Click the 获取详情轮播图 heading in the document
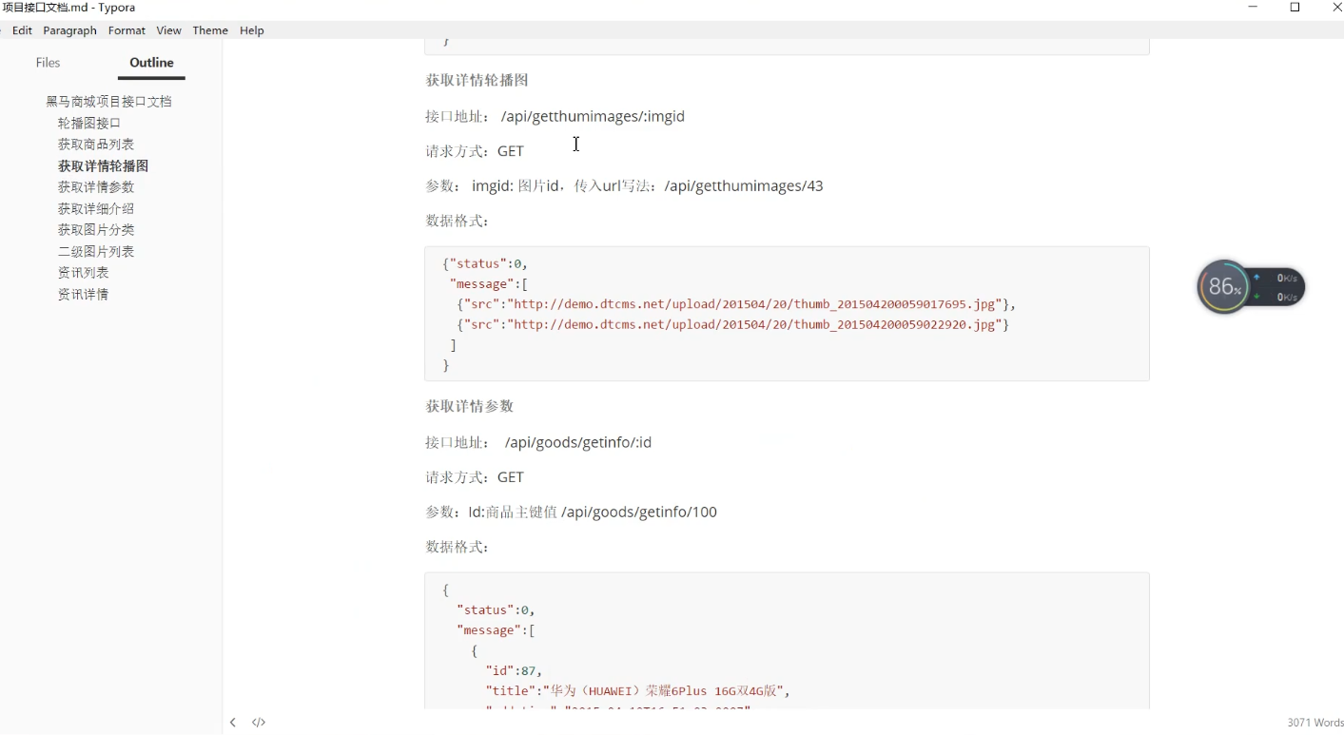Viewport: 1344px width, 735px height. [477, 81]
